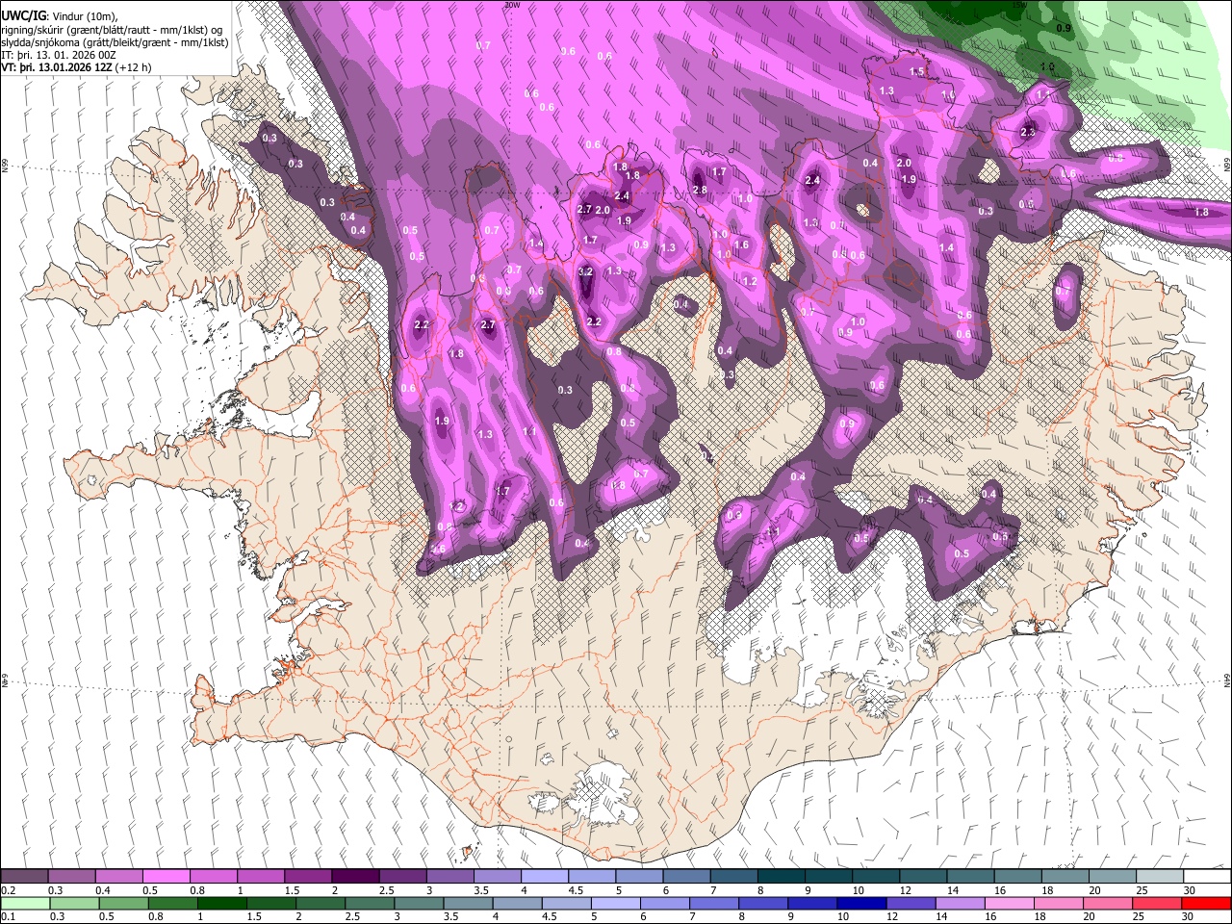Select the light pink 16–18 rain legend swatch
This screenshot has height=924, width=1232.
1010,903
